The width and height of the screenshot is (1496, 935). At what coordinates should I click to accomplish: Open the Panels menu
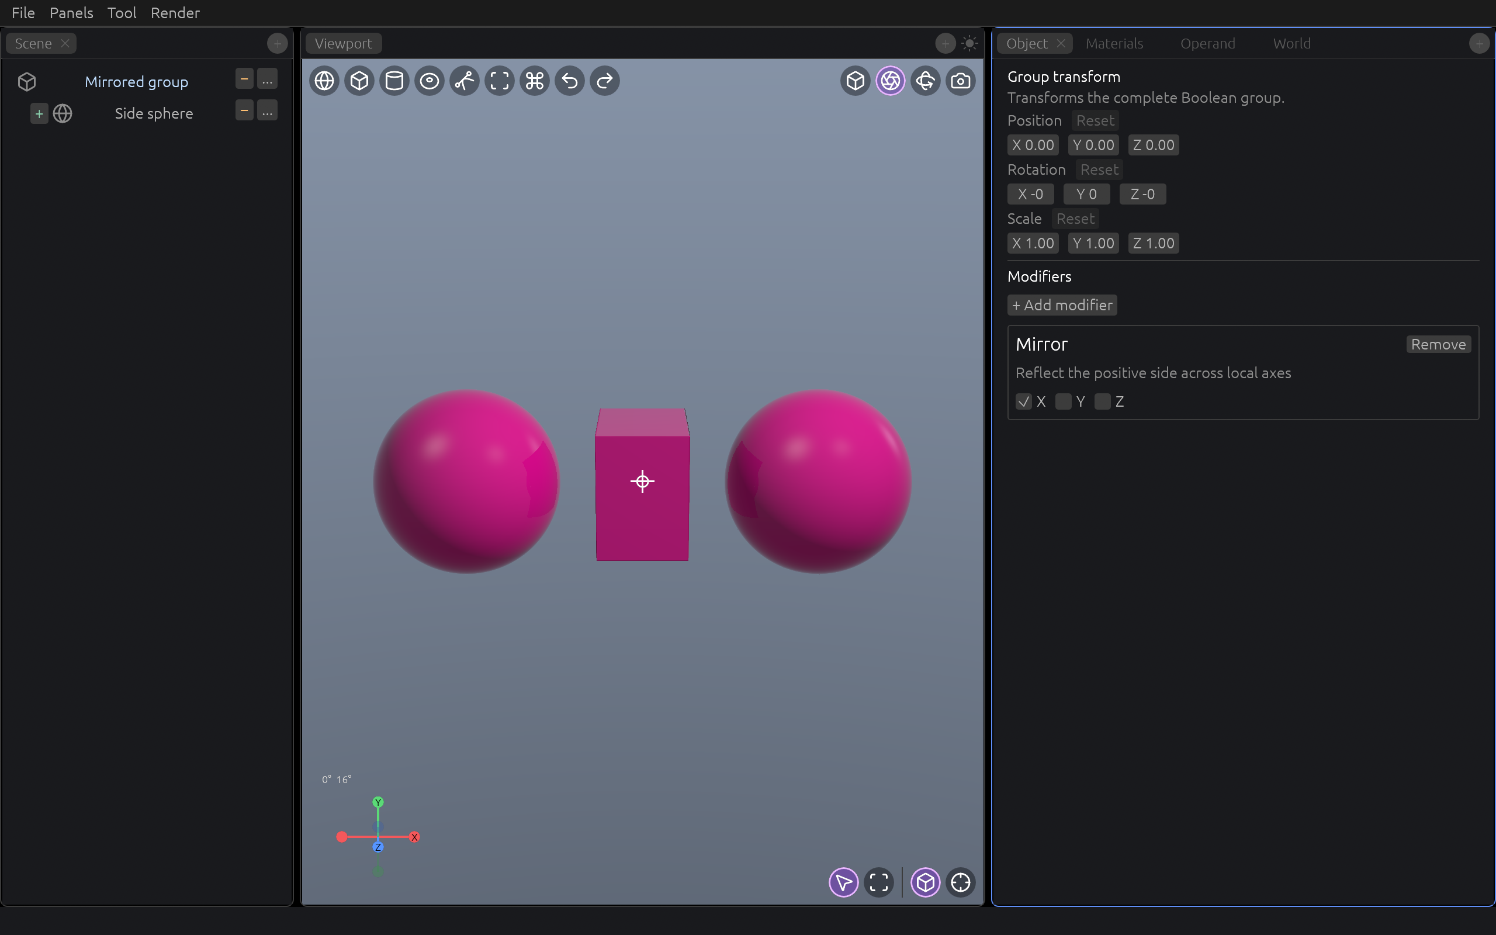(x=71, y=13)
